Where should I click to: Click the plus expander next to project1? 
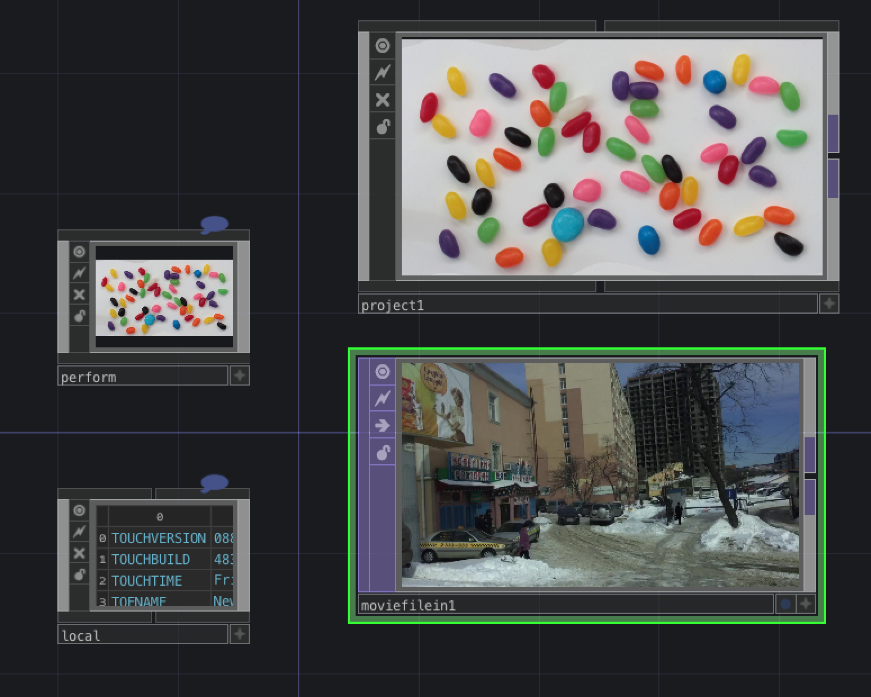(829, 303)
